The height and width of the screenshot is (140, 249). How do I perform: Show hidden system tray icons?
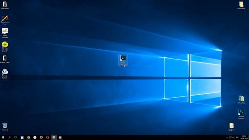pyautogui.click(x=227, y=137)
